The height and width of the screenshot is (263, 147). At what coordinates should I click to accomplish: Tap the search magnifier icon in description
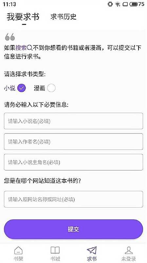coord(29,48)
